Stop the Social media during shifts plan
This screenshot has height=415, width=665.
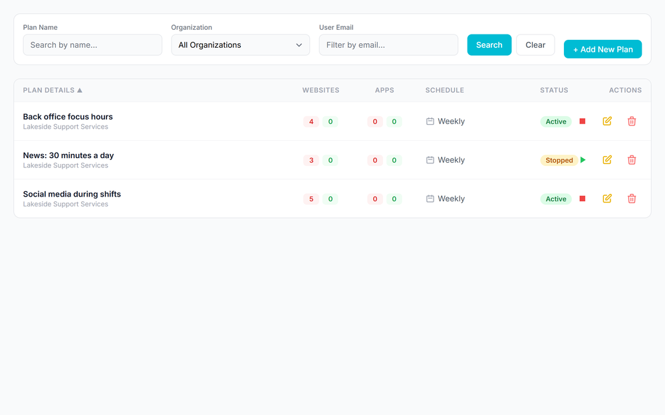(583, 199)
